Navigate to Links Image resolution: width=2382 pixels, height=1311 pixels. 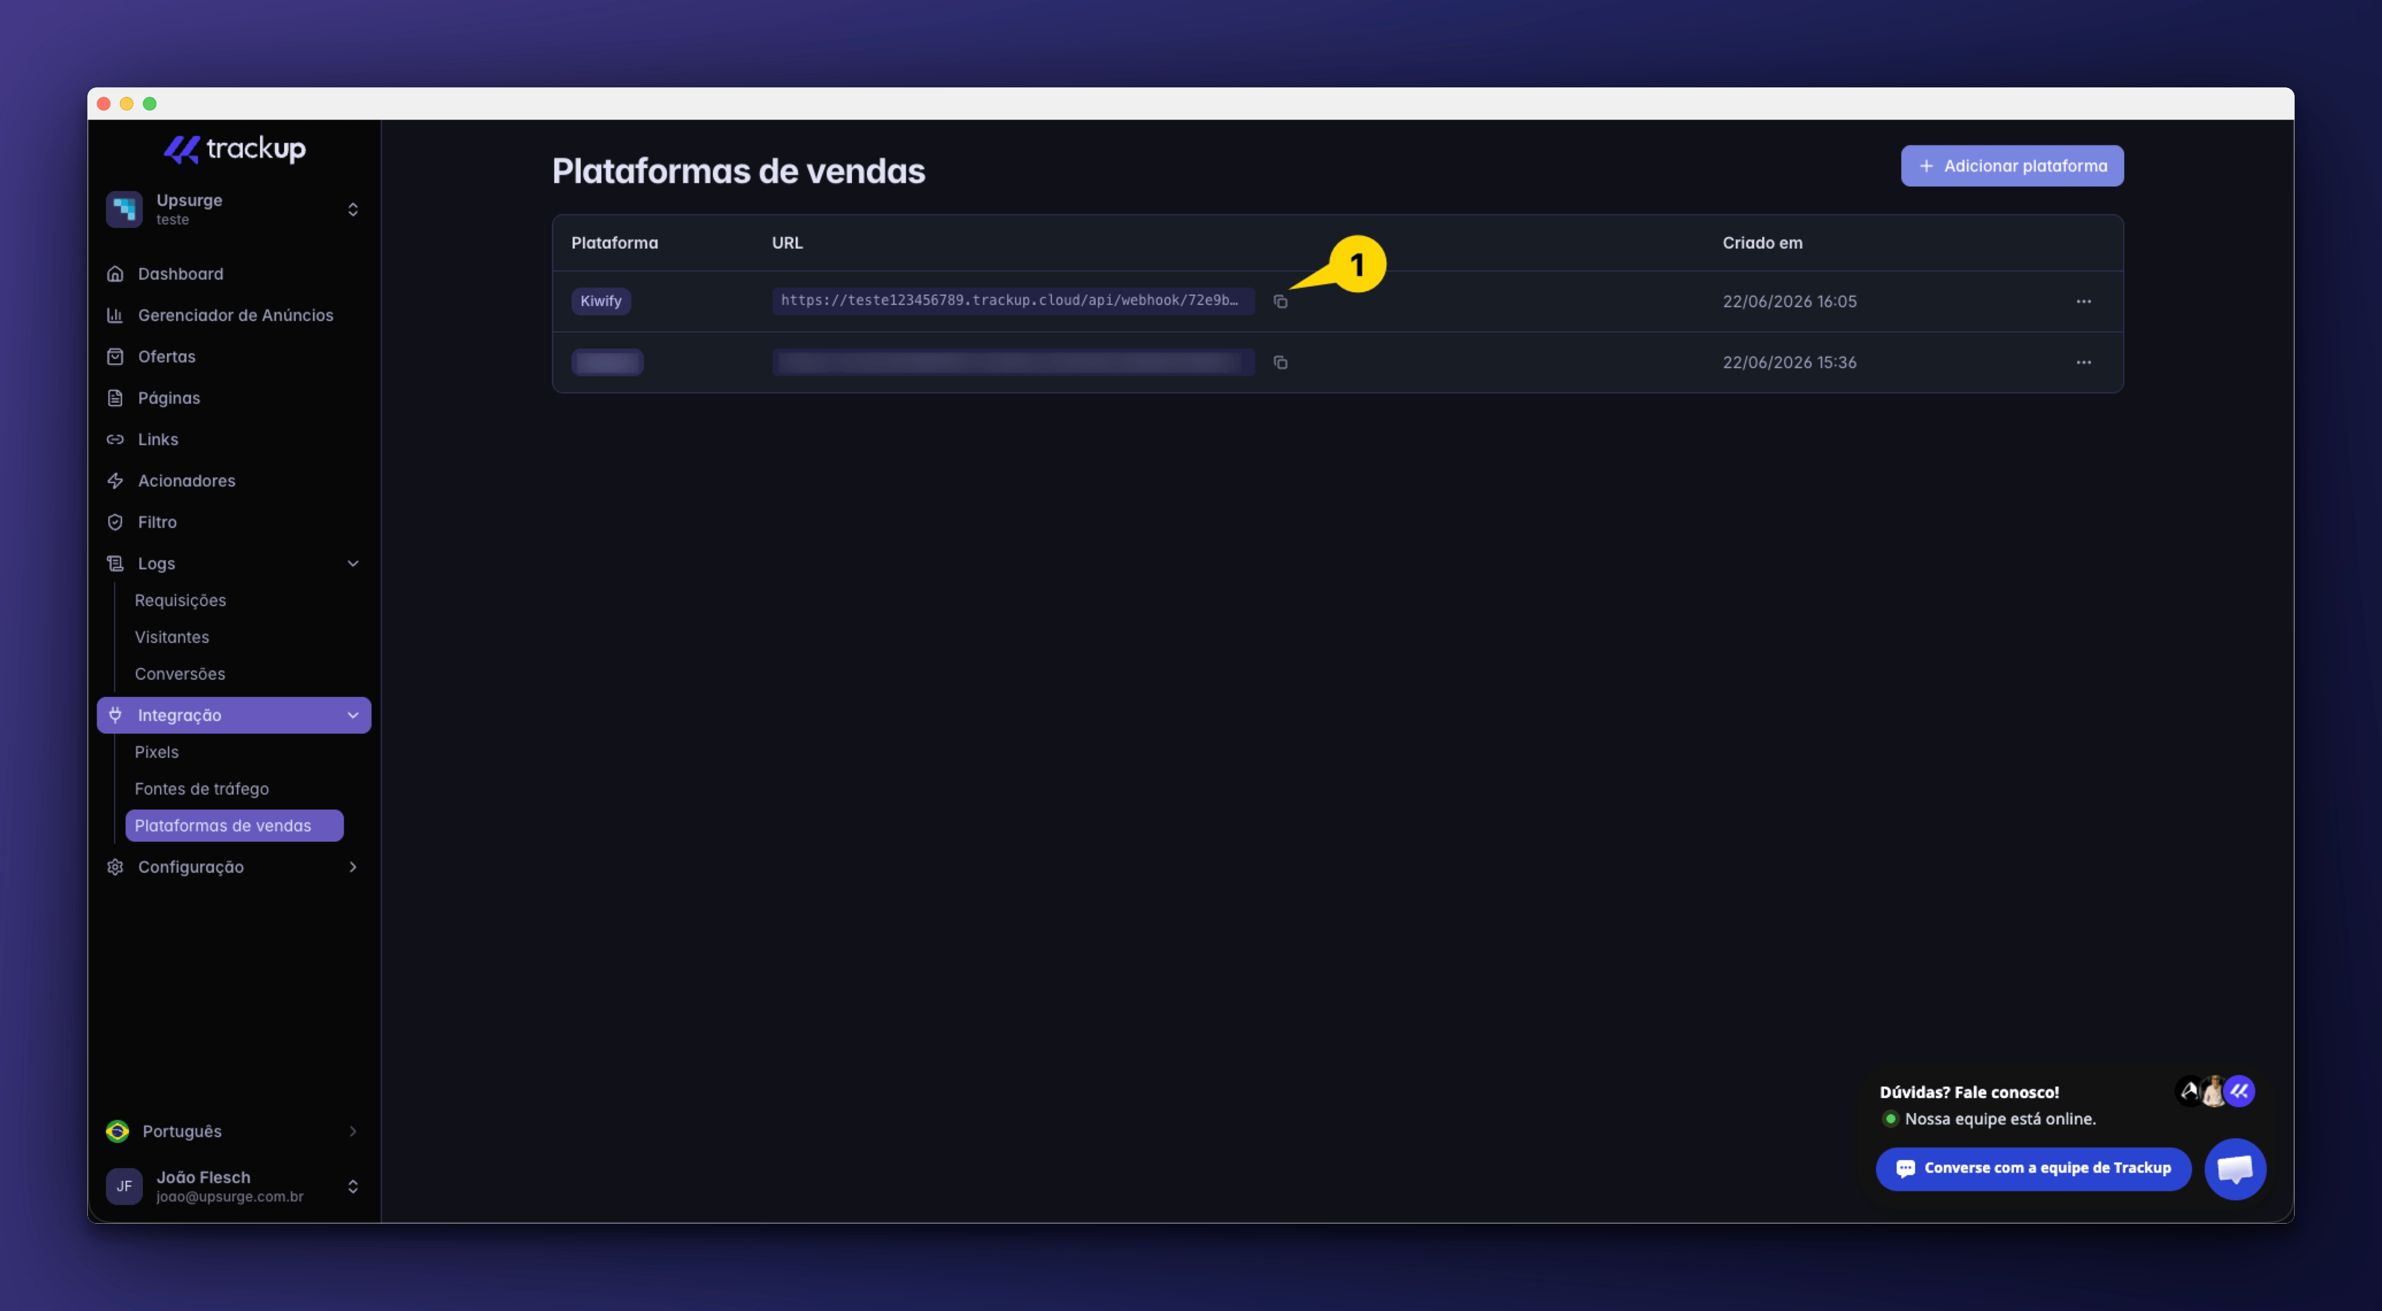(157, 439)
